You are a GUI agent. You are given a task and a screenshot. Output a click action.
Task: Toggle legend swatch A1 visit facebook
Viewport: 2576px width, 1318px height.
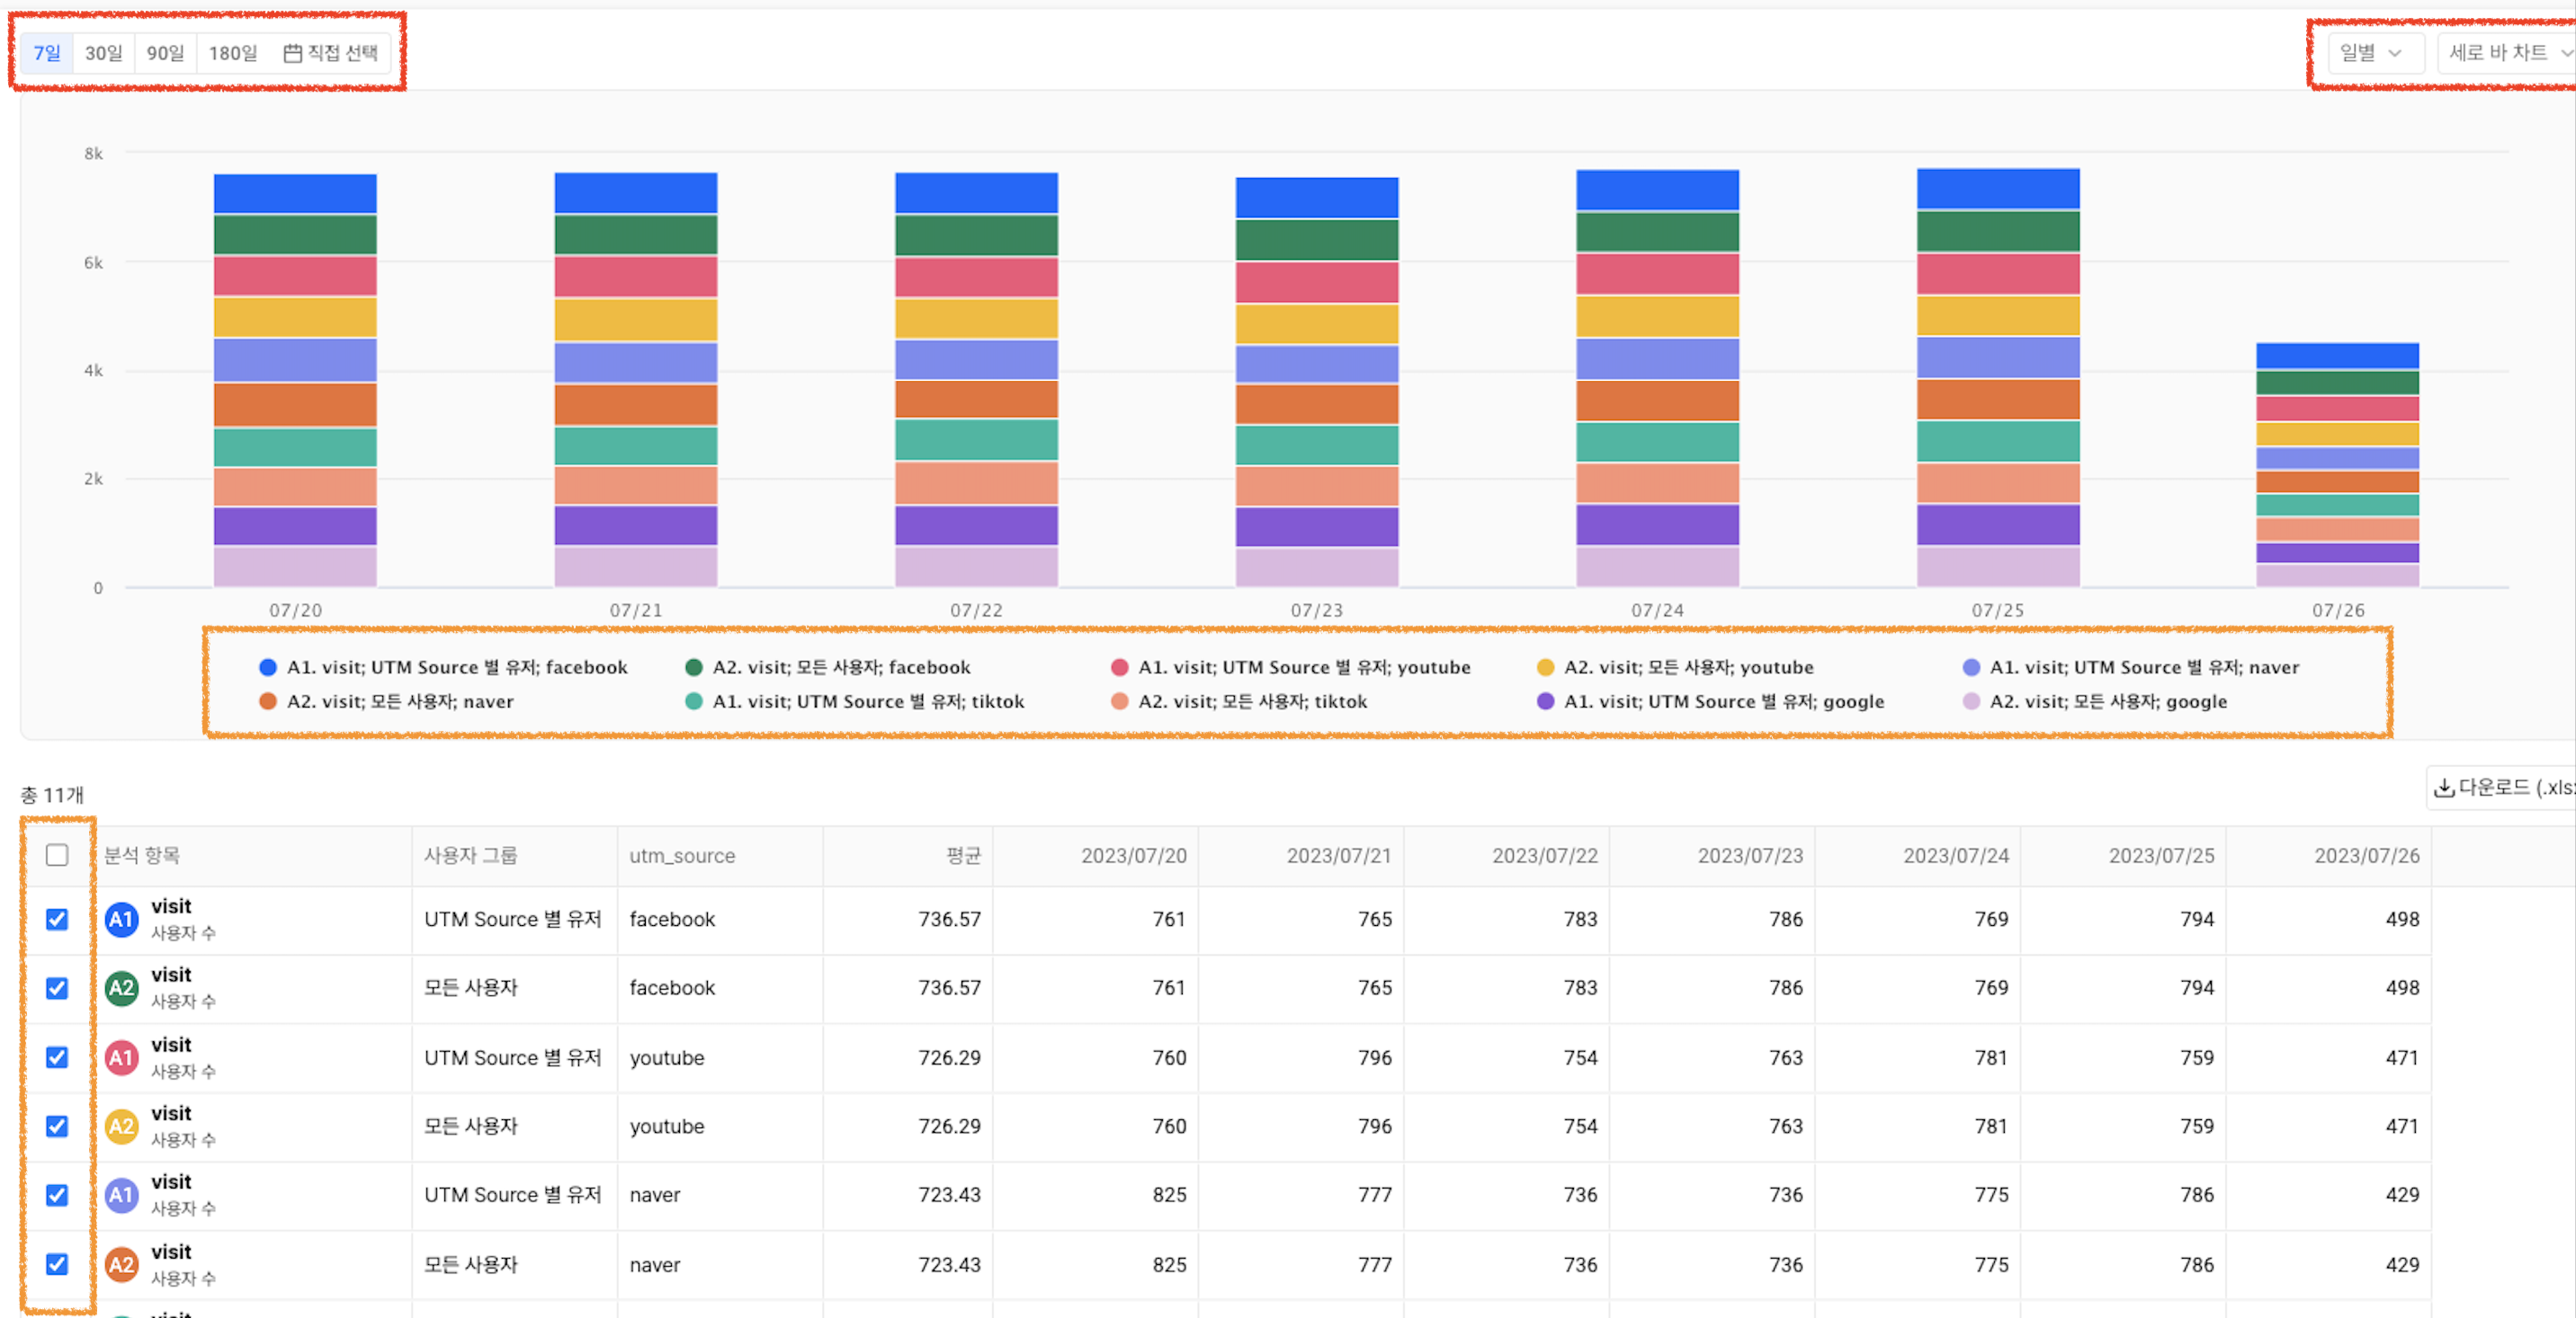(267, 667)
